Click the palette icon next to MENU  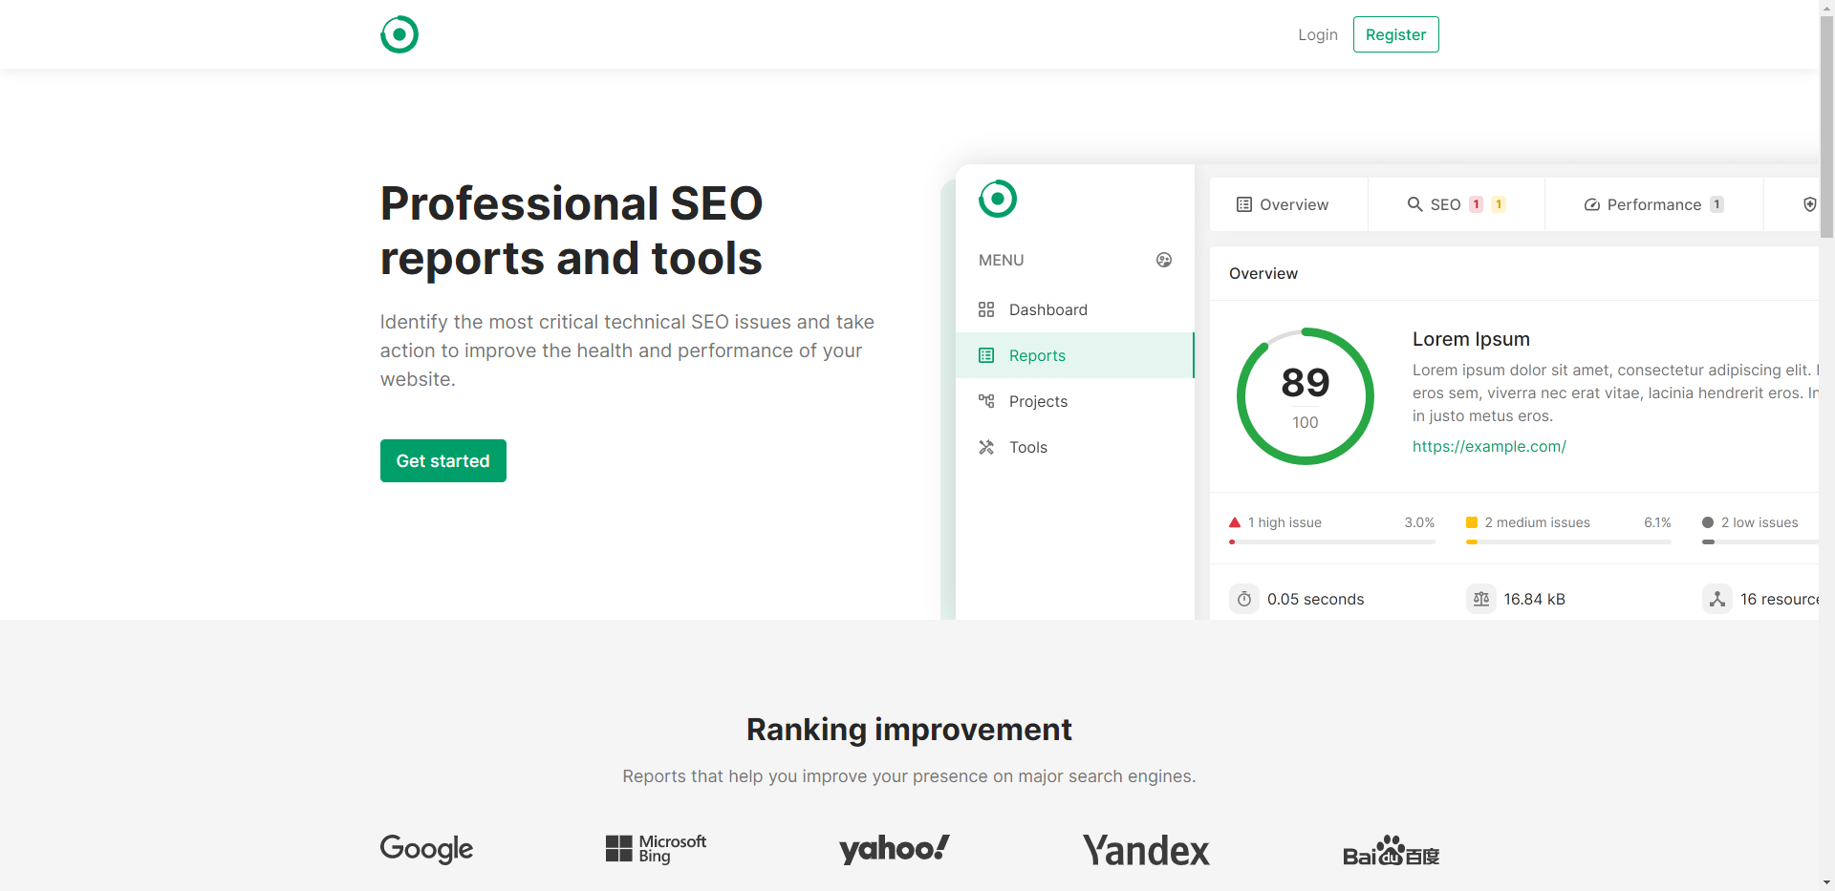pyautogui.click(x=1164, y=260)
